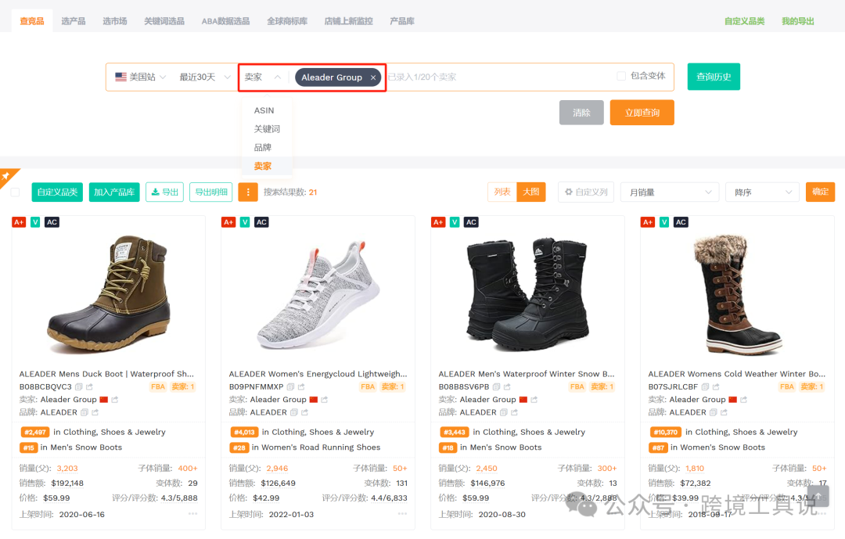Copy ASIN B09PNFMMXP with the copy icon
This screenshot has width=845, height=539.
pyautogui.click(x=290, y=386)
